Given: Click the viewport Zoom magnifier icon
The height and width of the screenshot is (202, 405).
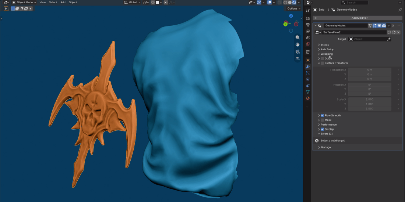Looking at the screenshot, I should pos(297,37).
